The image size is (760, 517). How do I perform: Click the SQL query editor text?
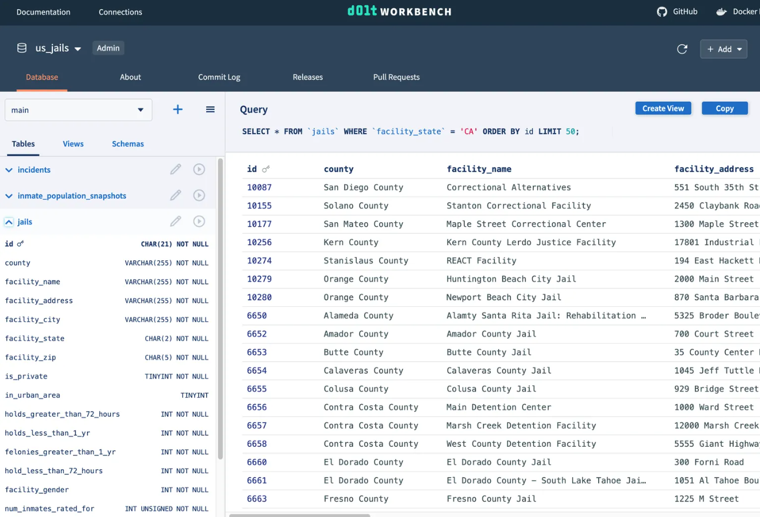click(x=410, y=131)
